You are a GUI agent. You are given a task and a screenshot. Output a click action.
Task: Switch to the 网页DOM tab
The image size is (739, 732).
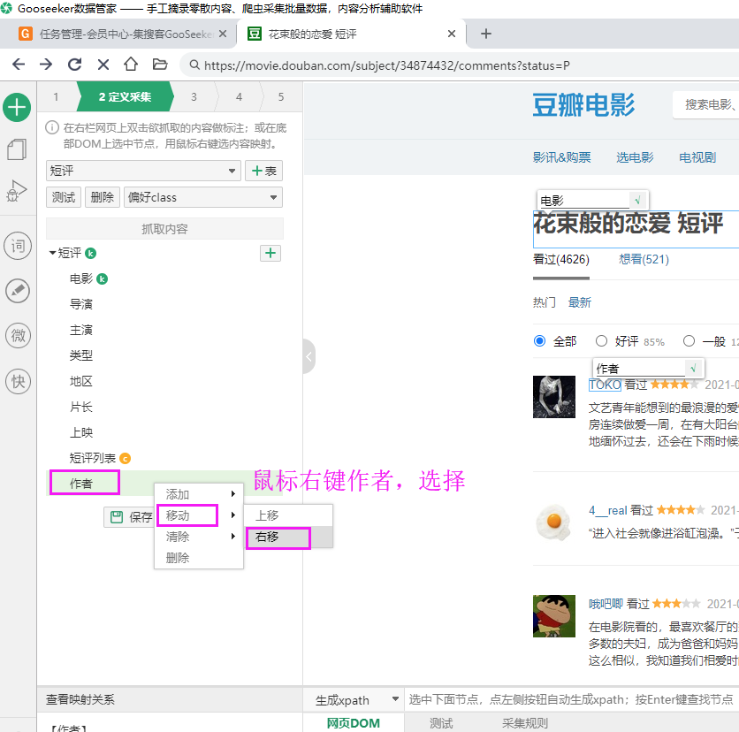pos(354,723)
